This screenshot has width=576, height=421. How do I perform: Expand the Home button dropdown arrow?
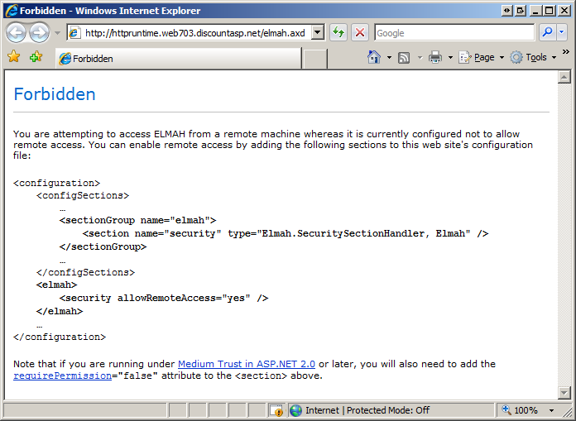(x=389, y=58)
